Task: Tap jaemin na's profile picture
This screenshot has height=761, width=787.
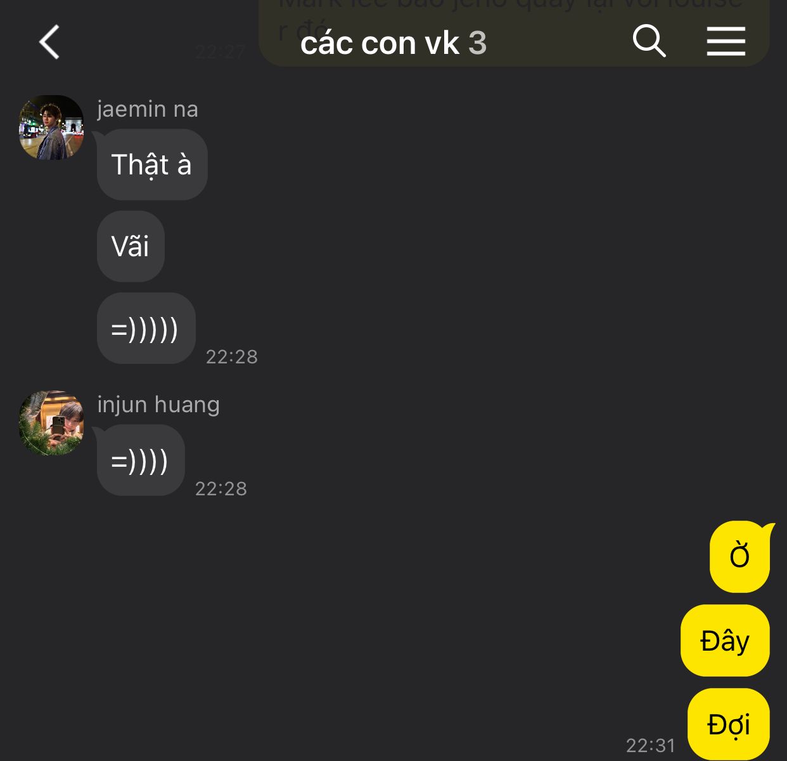Action: pyautogui.click(x=51, y=127)
